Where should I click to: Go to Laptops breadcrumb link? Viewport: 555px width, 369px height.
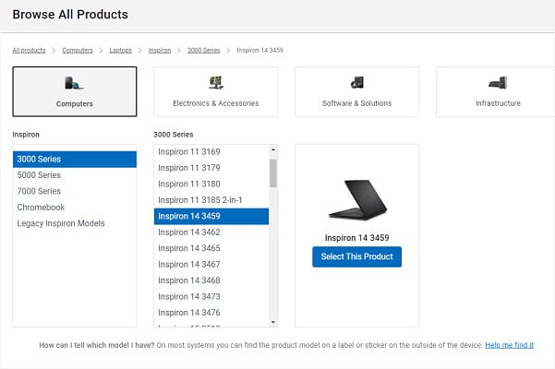(x=120, y=50)
